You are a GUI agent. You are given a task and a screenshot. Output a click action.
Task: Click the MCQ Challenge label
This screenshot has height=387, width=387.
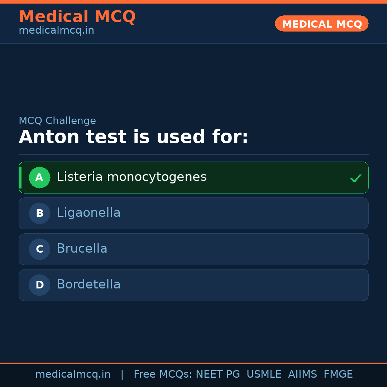[57, 121]
